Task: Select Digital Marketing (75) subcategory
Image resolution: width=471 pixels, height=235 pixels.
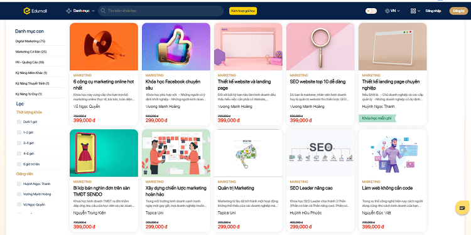Action: tap(30, 41)
